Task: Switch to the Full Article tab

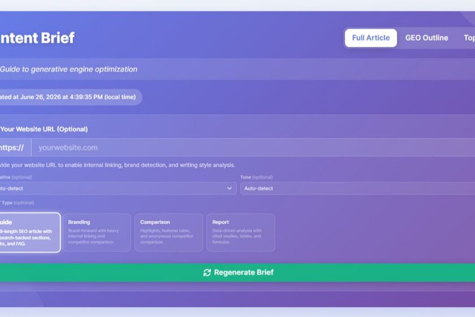Action: pyautogui.click(x=371, y=38)
